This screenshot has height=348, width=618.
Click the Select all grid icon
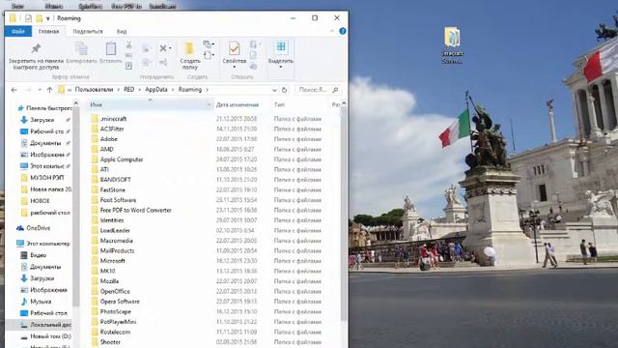point(281,47)
